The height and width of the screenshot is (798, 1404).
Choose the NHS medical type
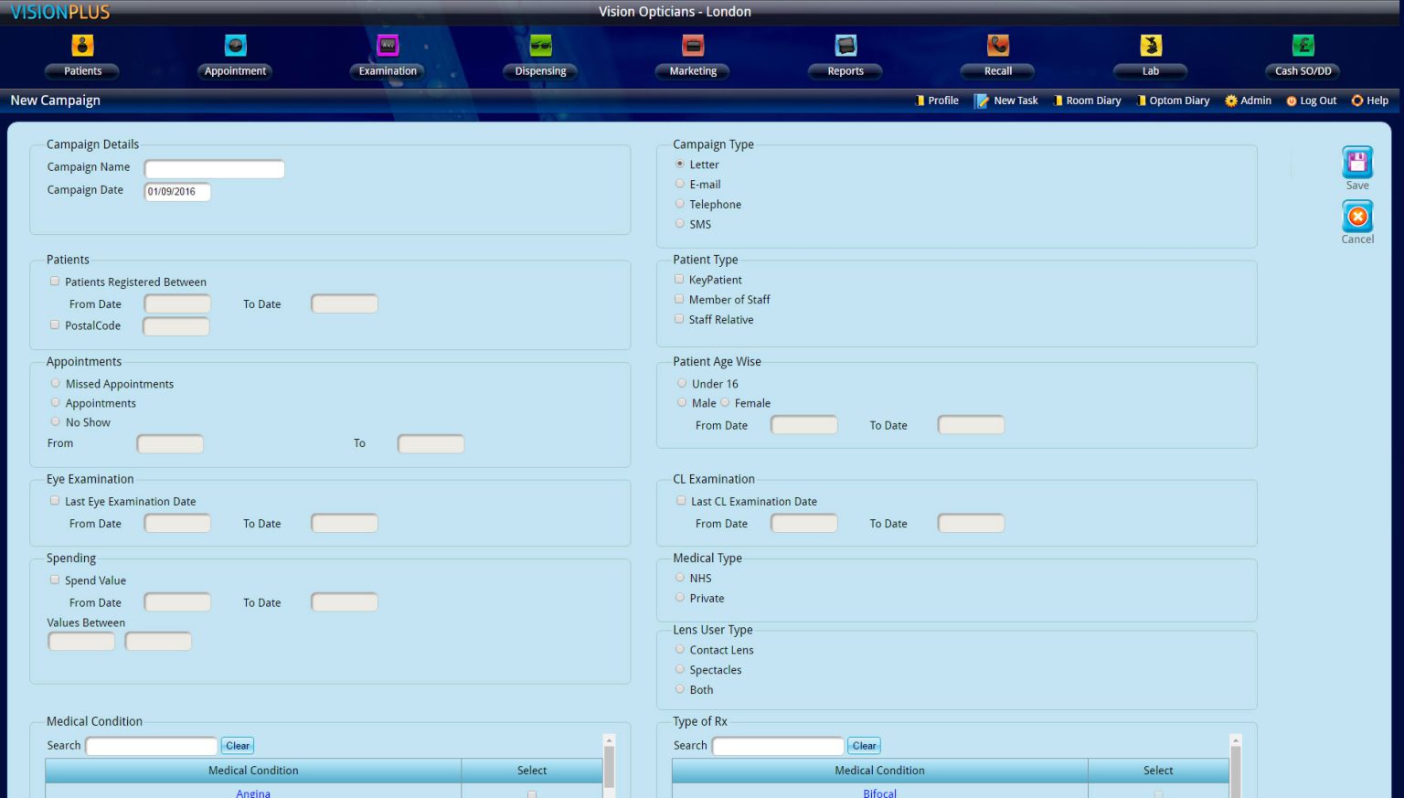coord(679,578)
